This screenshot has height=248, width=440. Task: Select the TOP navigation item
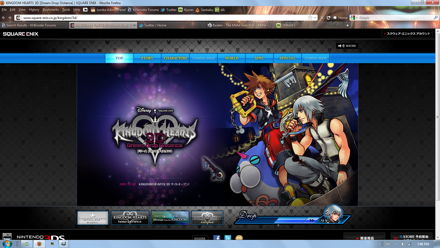(x=119, y=58)
